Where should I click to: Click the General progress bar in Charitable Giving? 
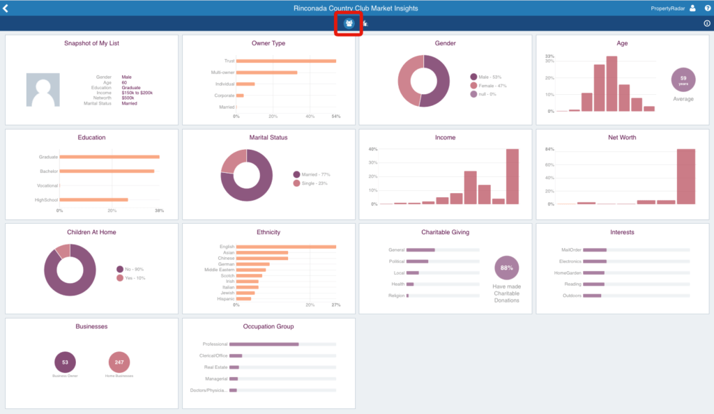coord(443,250)
